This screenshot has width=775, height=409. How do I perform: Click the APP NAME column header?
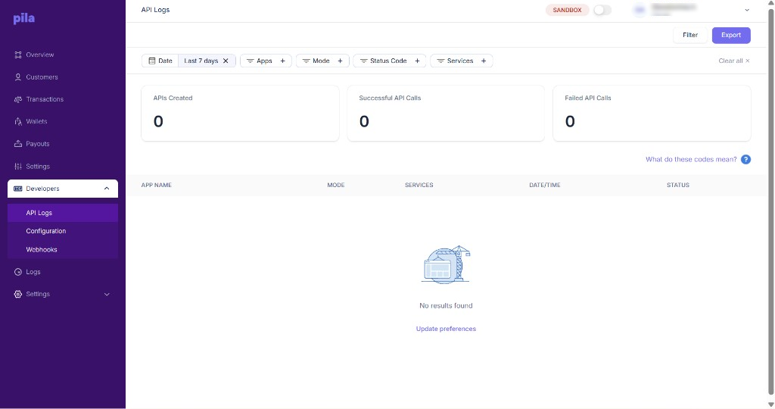156,185
